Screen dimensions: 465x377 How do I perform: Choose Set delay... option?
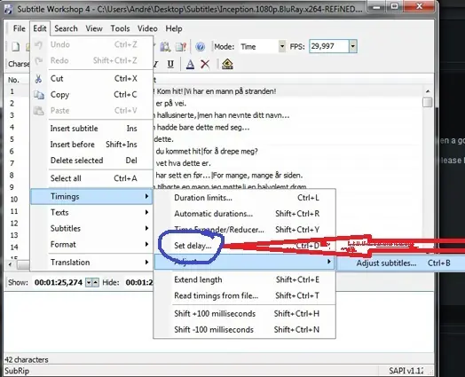245,246
